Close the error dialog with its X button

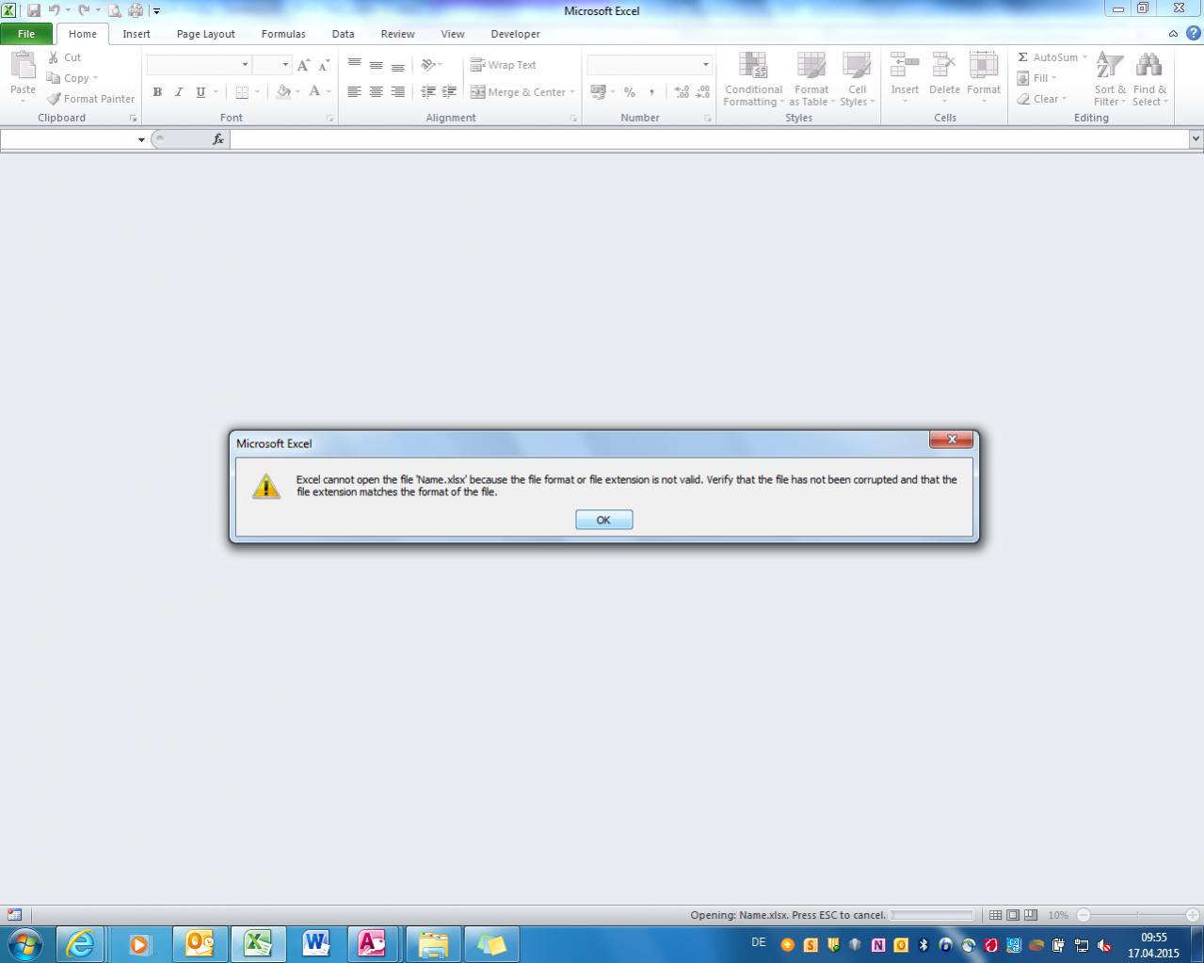click(x=951, y=440)
